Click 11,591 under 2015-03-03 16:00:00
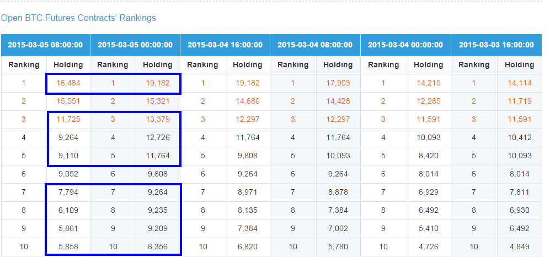The width and height of the screenshot is (550, 257). (520, 120)
